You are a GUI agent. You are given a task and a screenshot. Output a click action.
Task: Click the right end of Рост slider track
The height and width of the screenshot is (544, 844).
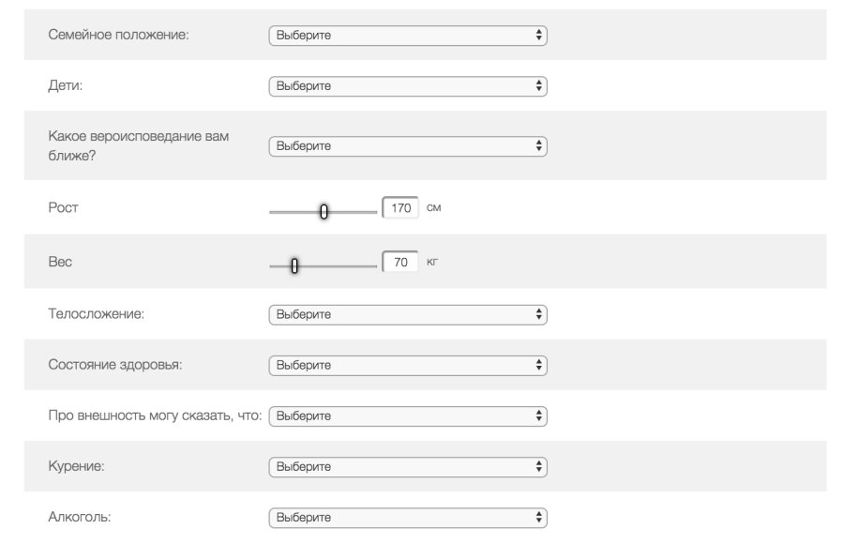(372, 211)
